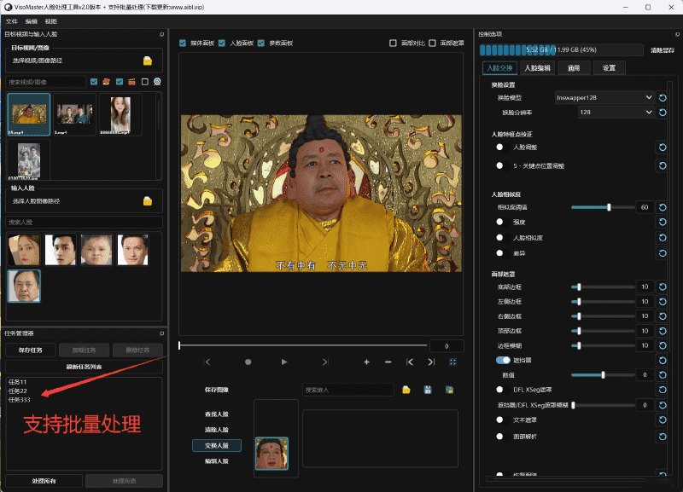The image size is (683, 492).
Task: Switch to the 通用 general tab
Action: (x=574, y=68)
